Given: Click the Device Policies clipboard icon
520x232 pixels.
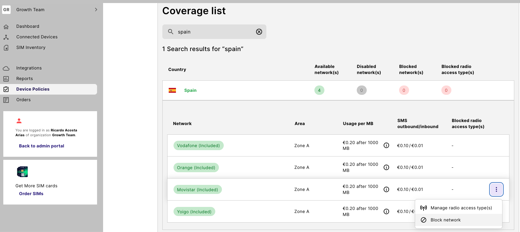Looking at the screenshot, I should (6, 89).
